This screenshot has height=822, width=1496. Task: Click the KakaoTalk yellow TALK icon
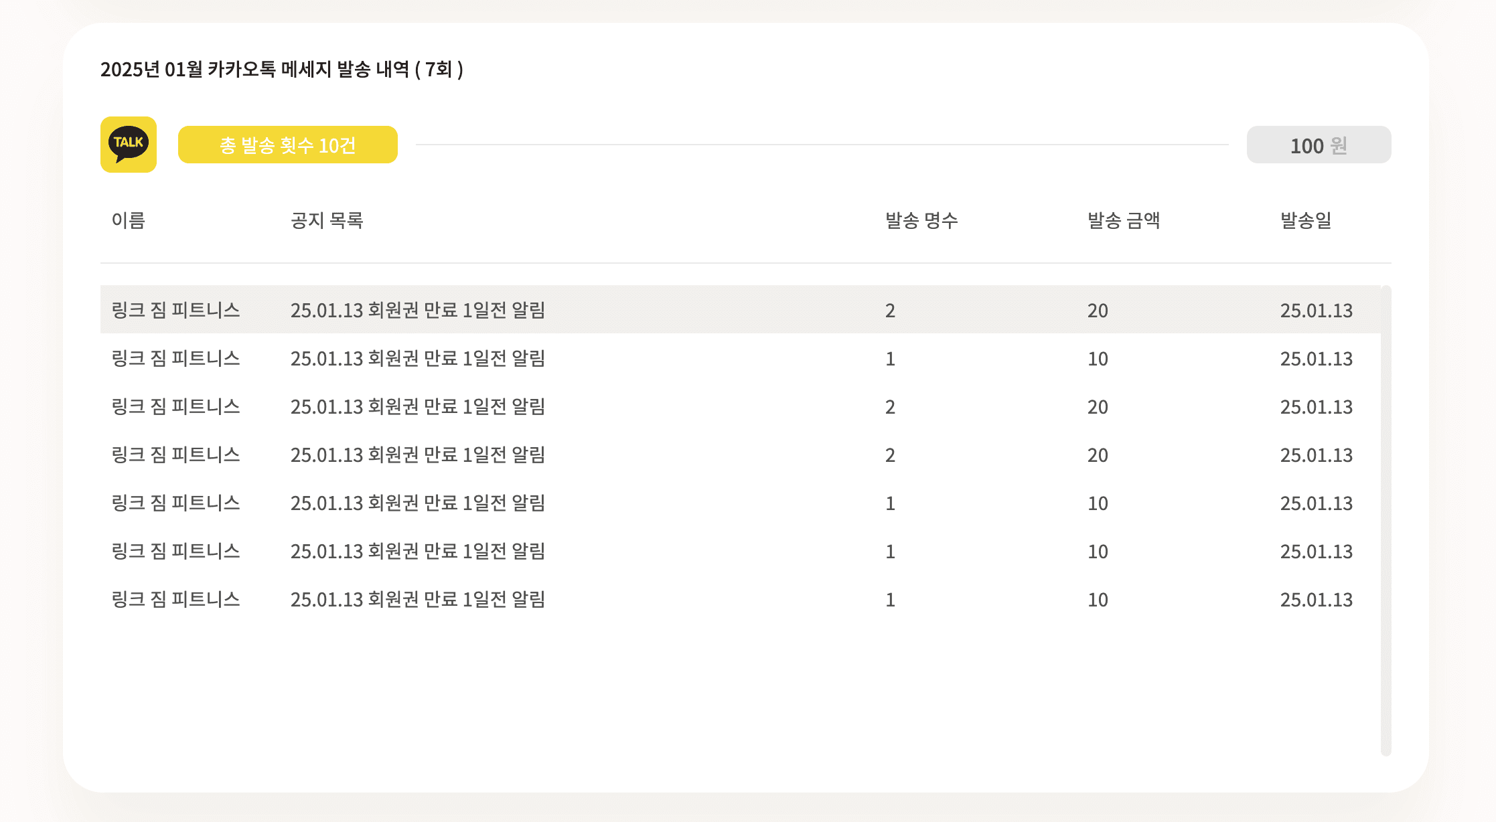[129, 145]
